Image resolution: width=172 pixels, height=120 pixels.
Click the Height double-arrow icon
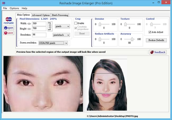pos(29,29)
